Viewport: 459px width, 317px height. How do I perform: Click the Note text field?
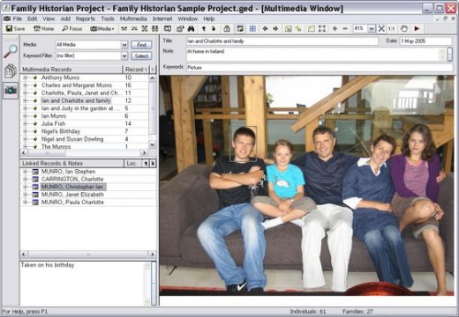(x=316, y=55)
